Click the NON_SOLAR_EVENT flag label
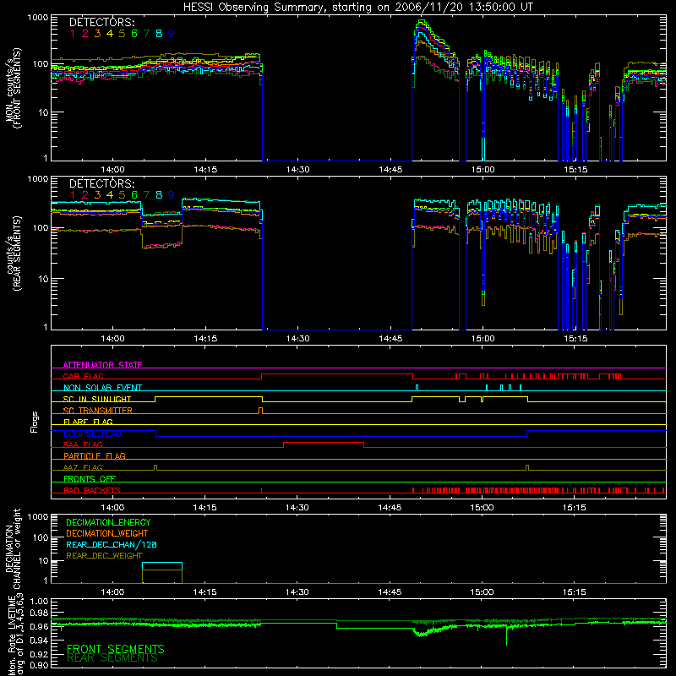 [102, 388]
